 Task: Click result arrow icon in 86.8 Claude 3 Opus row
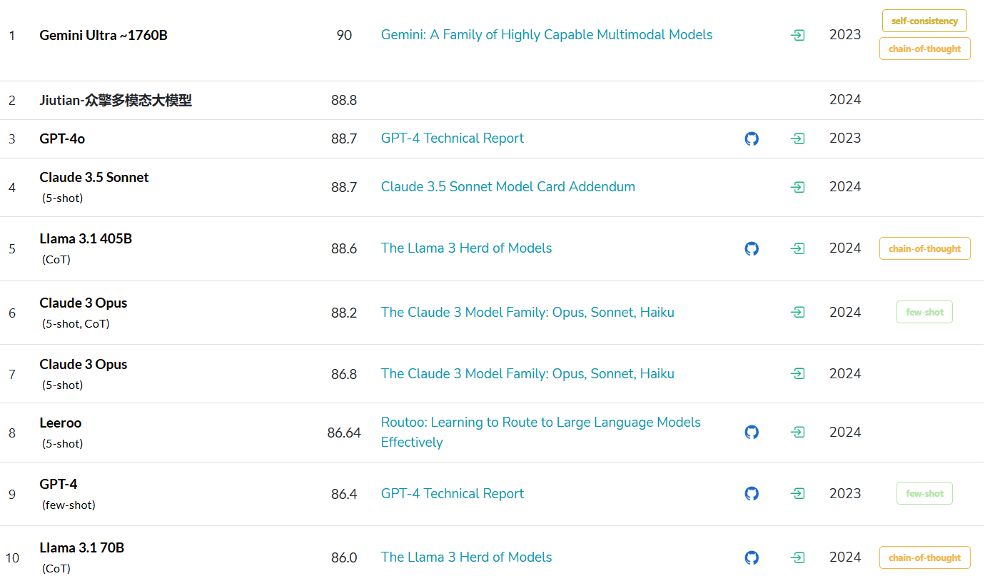798,374
